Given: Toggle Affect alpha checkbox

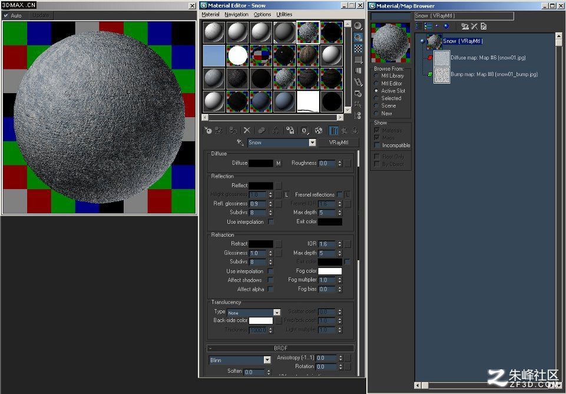Looking at the screenshot, I should [270, 289].
